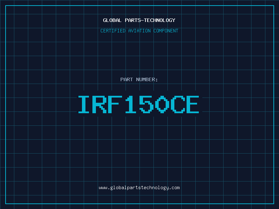Click the PART NUMBER: label
Viewport: 279px width, 209px height.
[139, 79]
